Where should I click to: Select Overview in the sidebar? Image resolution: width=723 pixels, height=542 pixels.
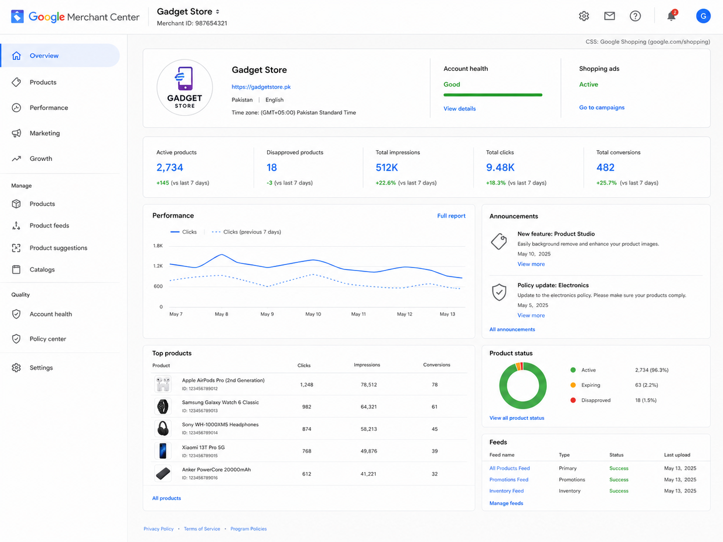(x=60, y=55)
